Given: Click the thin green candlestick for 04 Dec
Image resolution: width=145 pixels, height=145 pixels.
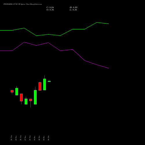Looking at the screenshot, I should (x=49, y=81).
